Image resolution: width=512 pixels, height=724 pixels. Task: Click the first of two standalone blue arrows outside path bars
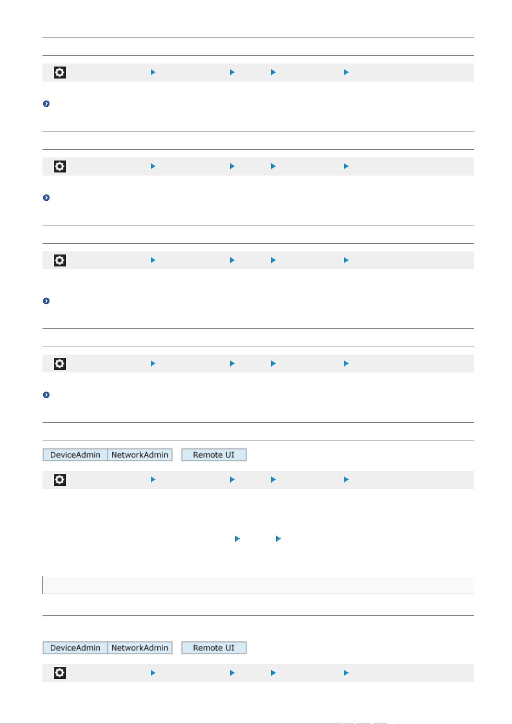pyautogui.click(x=237, y=539)
